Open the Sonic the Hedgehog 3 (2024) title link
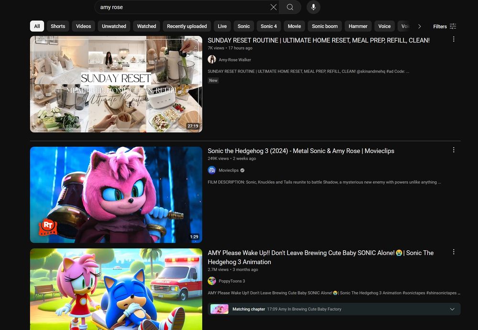Viewport: 478px width, 330px height. pos(301,151)
